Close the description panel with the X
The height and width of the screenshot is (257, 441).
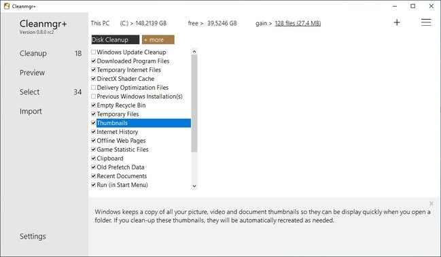point(431,203)
